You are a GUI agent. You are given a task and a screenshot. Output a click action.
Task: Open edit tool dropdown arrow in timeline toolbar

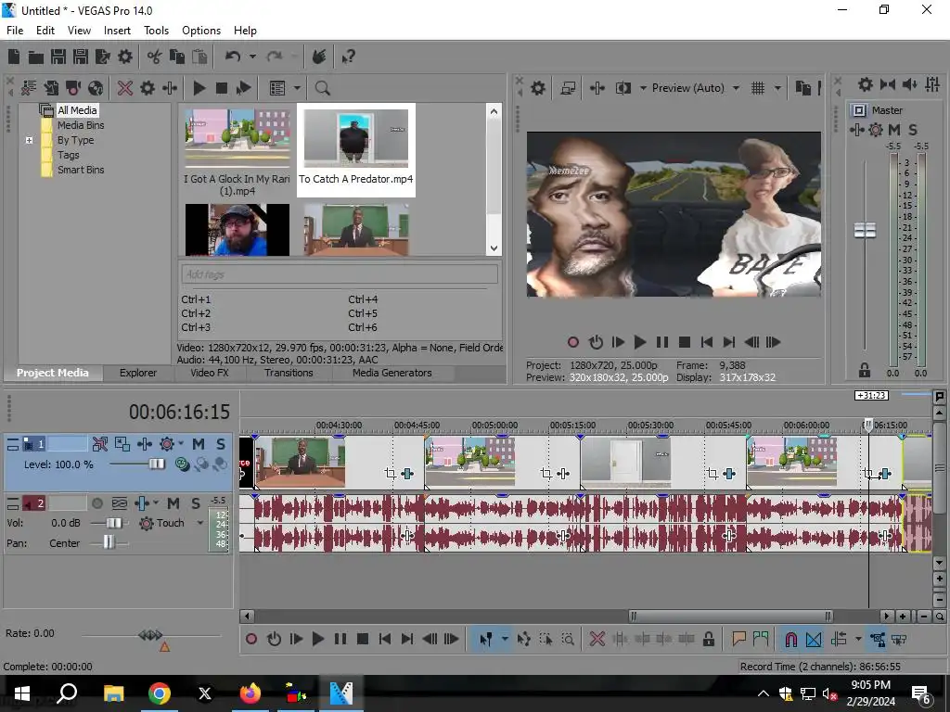point(505,640)
